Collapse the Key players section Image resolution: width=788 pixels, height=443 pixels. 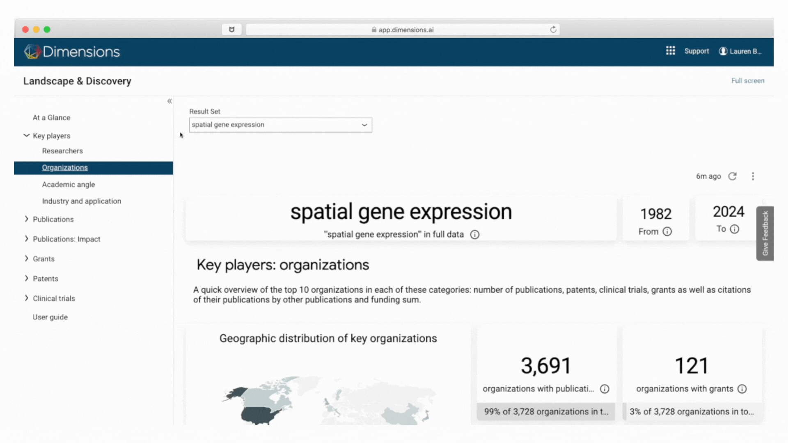27,136
